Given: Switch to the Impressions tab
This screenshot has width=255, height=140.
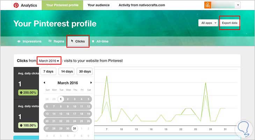Looking at the screenshot, I should (x=29, y=41).
